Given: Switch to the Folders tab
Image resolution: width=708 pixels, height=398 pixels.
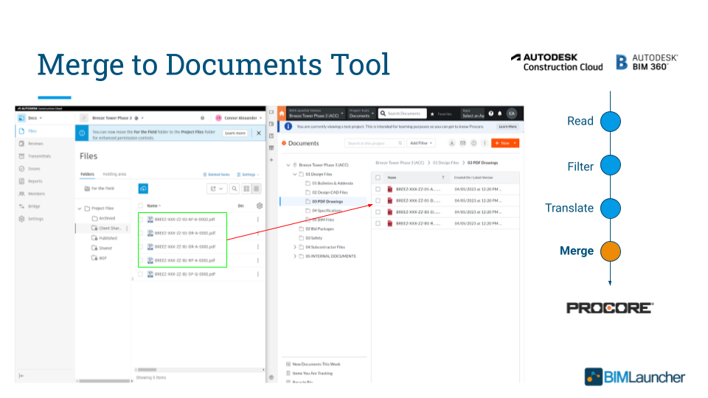Looking at the screenshot, I should tap(87, 174).
